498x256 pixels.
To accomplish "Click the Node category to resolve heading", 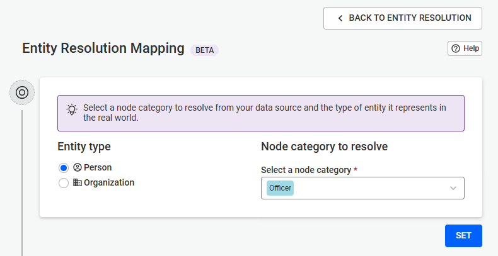I will click(x=324, y=147).
